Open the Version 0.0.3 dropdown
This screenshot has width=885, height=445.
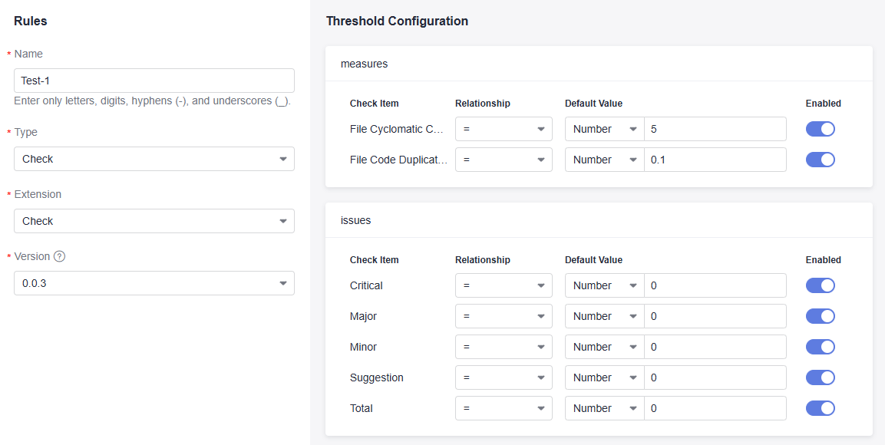[154, 283]
